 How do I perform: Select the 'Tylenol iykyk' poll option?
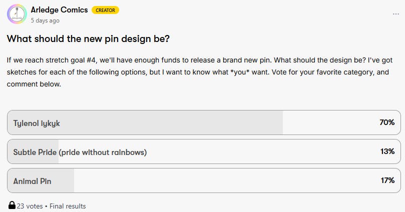[37, 123]
